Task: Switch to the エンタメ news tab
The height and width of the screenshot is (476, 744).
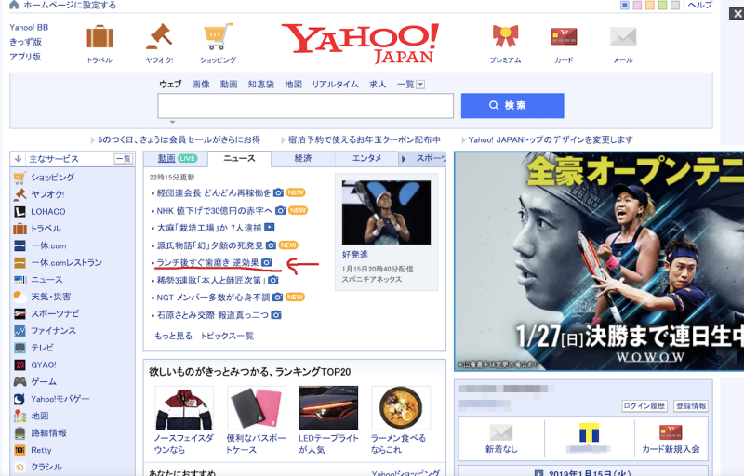Action: 366,159
